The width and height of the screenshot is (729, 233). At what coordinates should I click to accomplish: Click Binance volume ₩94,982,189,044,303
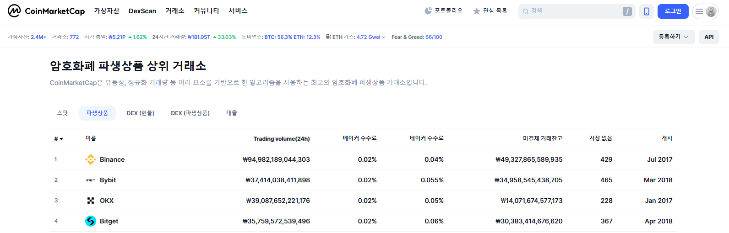pyautogui.click(x=276, y=159)
